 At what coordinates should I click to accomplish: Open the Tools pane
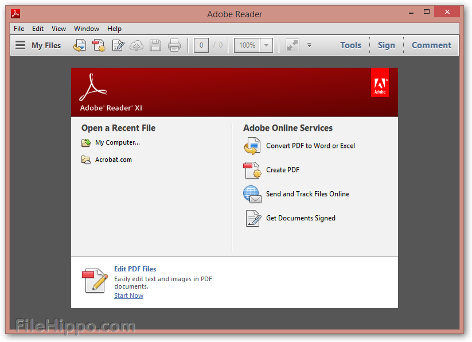[x=350, y=45]
